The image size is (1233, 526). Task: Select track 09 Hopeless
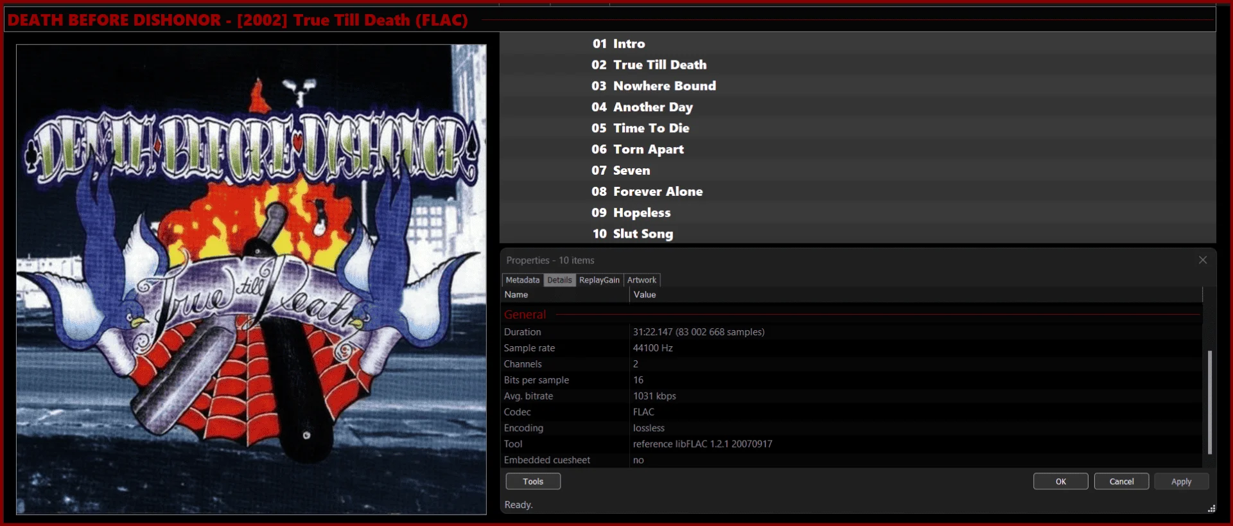858,213
